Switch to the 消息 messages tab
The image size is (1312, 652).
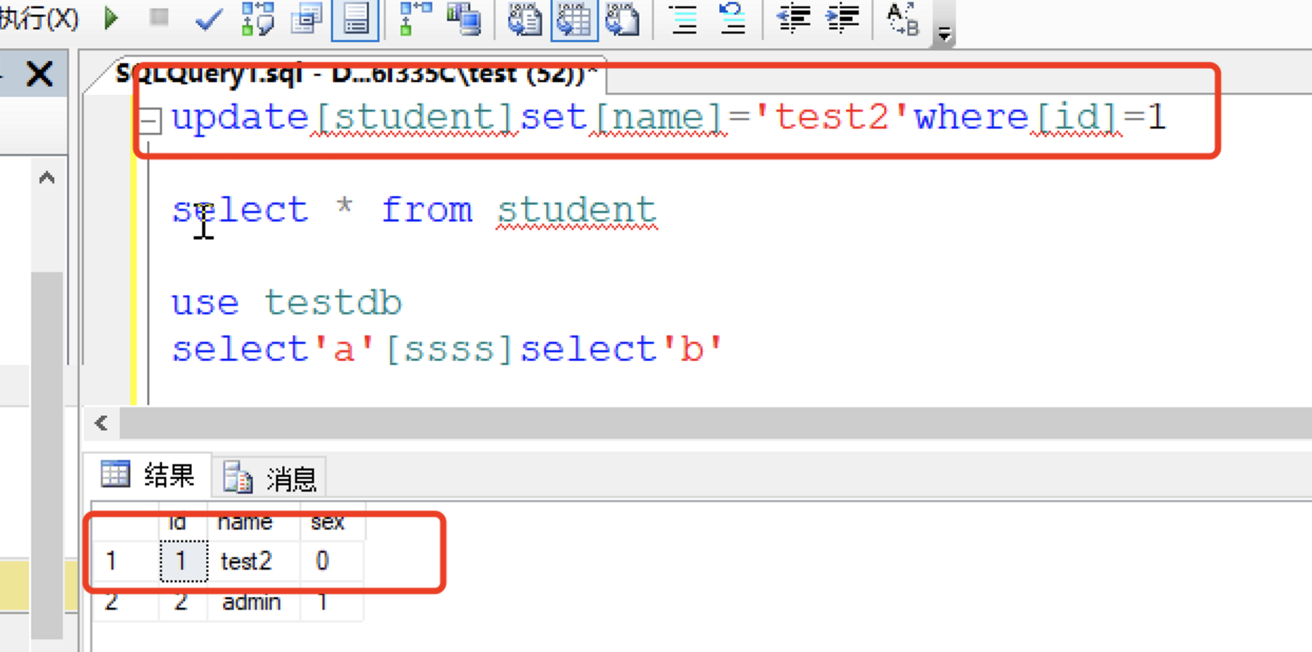tap(270, 478)
